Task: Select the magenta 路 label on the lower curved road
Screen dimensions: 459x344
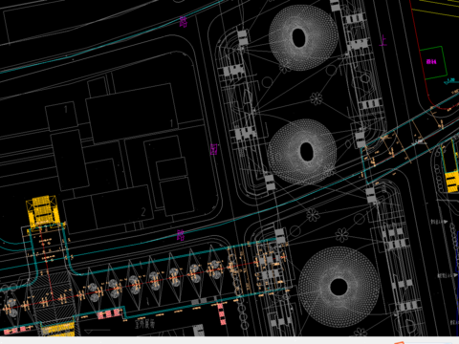Action: pyautogui.click(x=181, y=235)
